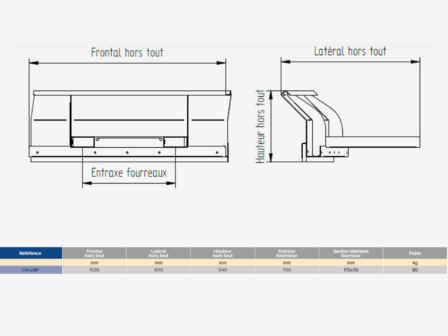The width and height of the screenshot is (448, 336).
Task: Click the Référence table header
Action: click(31, 253)
